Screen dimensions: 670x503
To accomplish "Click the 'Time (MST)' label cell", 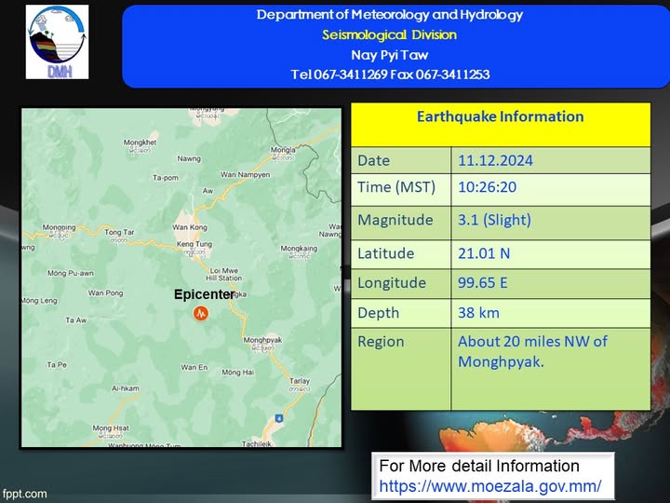I will (401, 190).
